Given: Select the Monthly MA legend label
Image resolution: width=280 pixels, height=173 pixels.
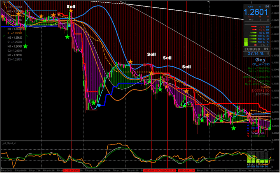Looking at the screenshot, I should (259, 136).
